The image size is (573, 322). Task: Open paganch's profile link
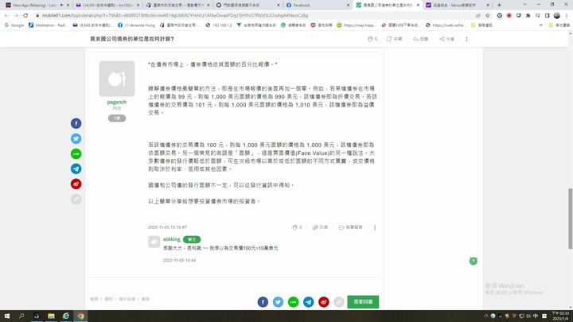coord(116,103)
